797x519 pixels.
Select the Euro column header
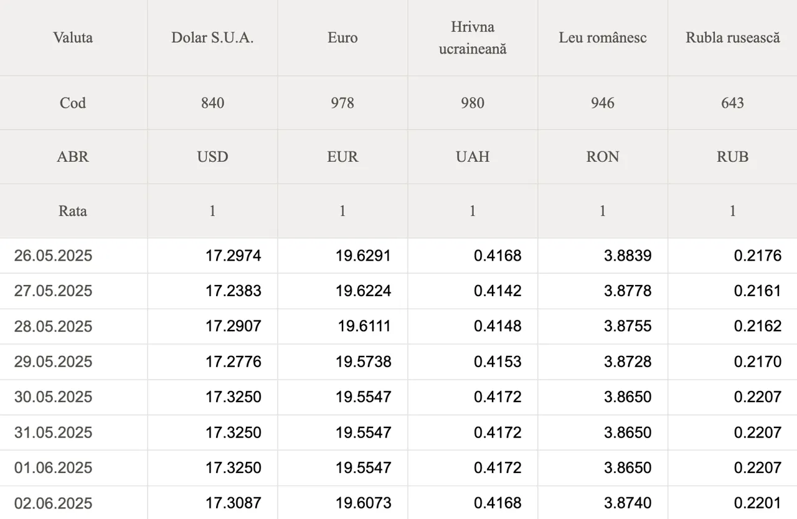(x=342, y=37)
